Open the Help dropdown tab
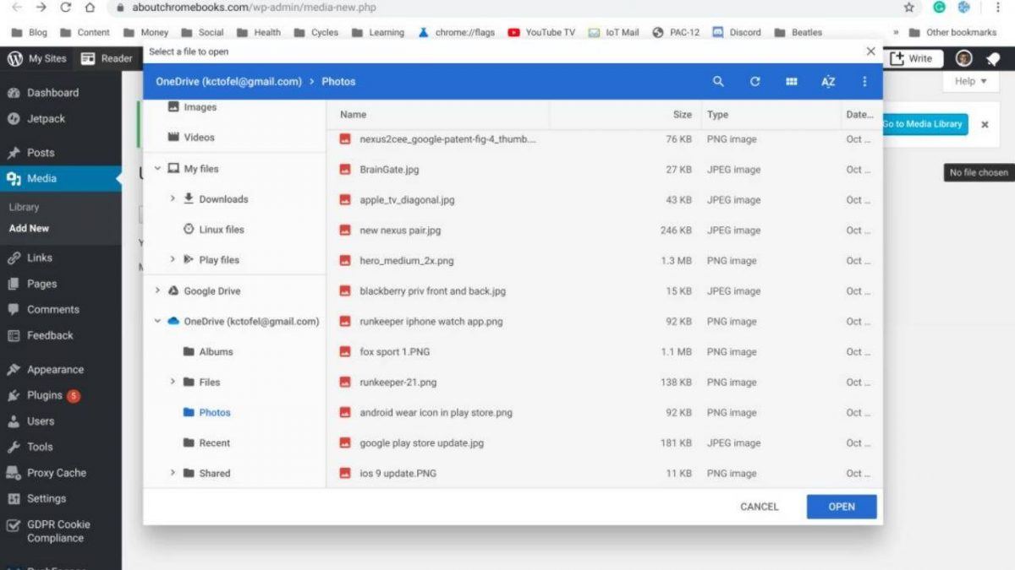 pos(970,81)
